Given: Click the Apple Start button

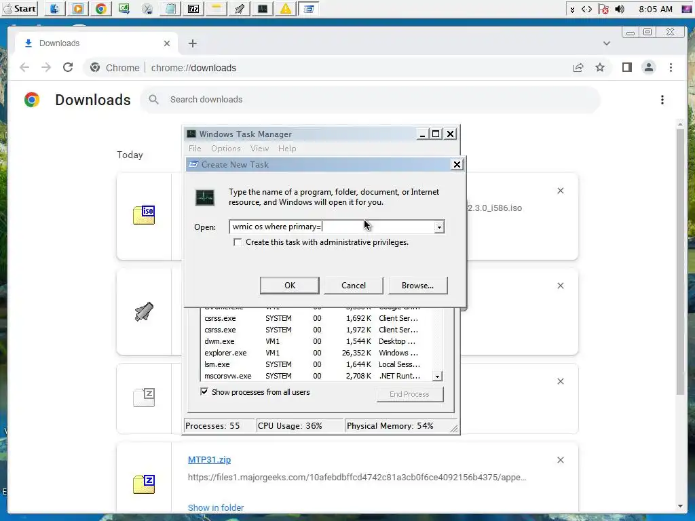Looking at the screenshot, I should coord(20,8).
